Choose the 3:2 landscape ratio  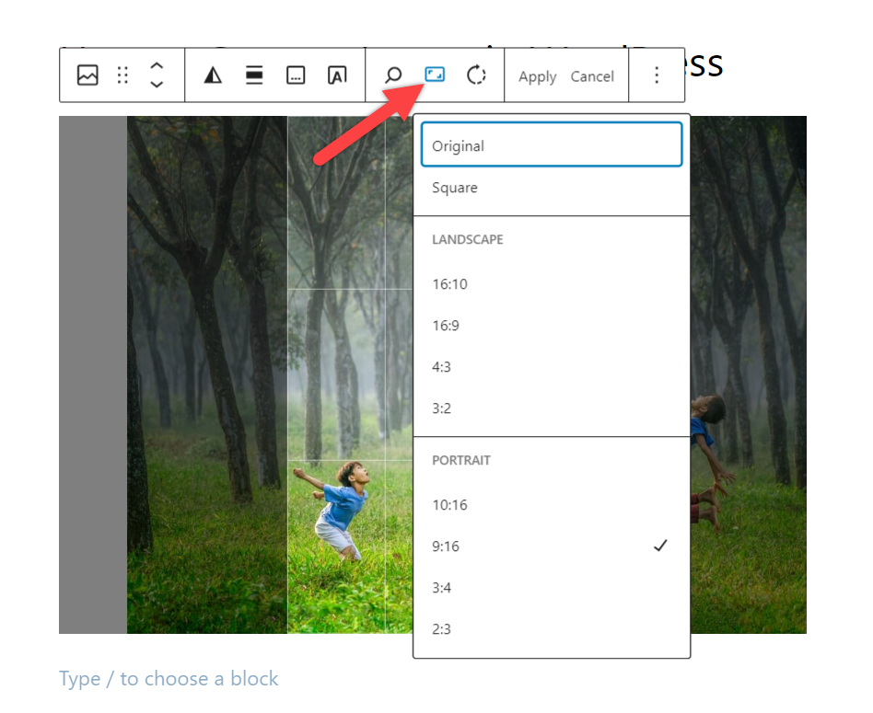click(552, 408)
